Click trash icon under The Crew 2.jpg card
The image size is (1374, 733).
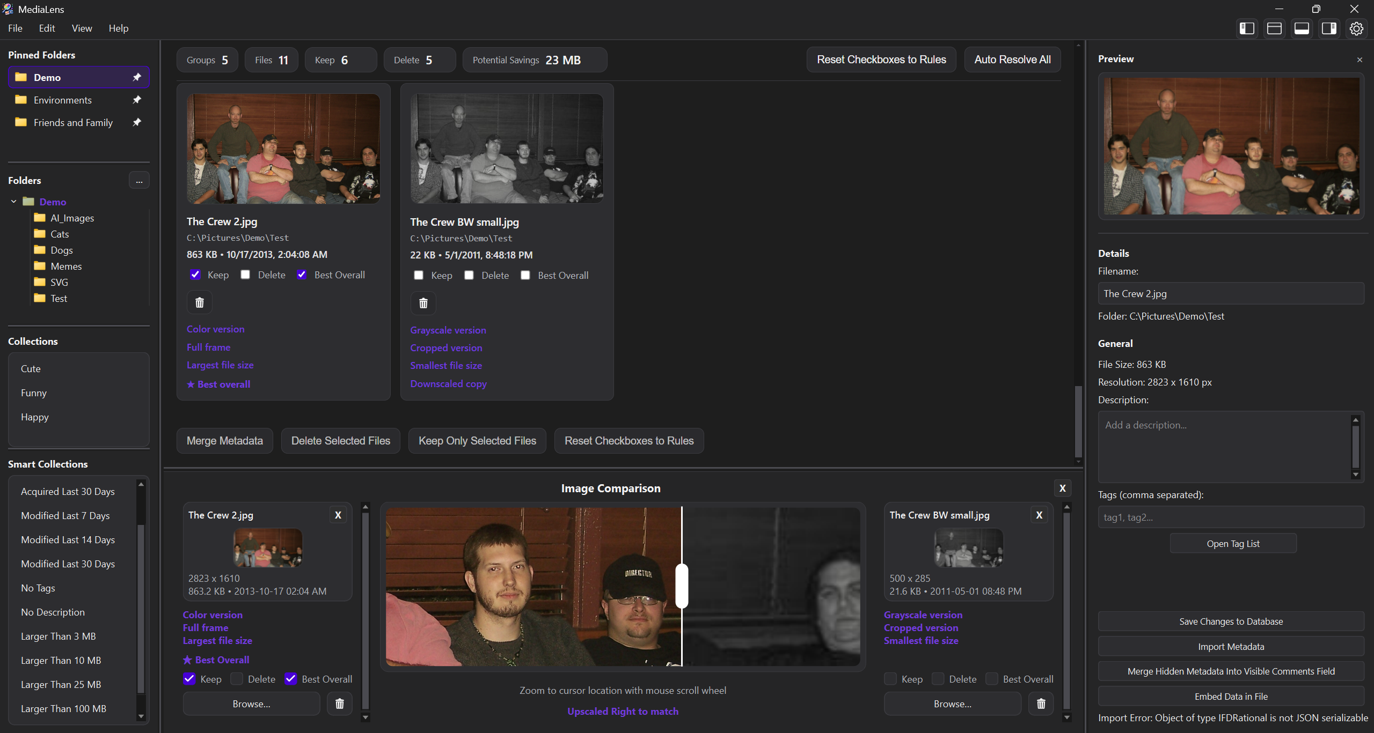click(x=200, y=303)
